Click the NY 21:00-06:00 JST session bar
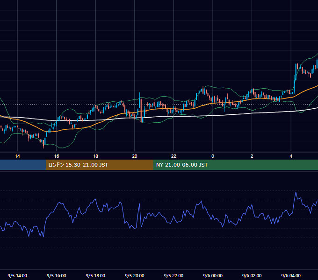 point(235,165)
